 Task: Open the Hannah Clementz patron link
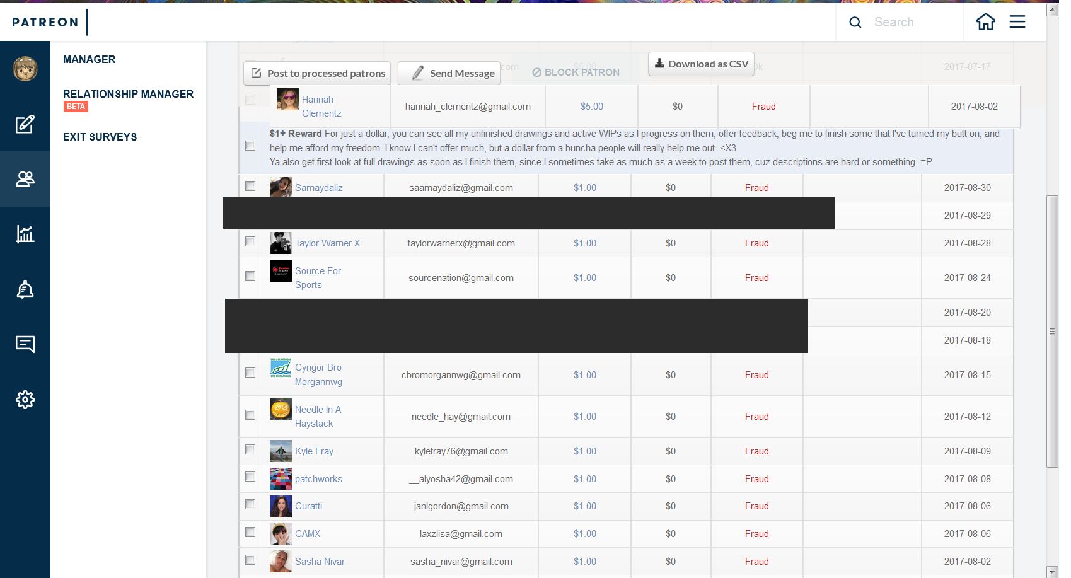(321, 107)
